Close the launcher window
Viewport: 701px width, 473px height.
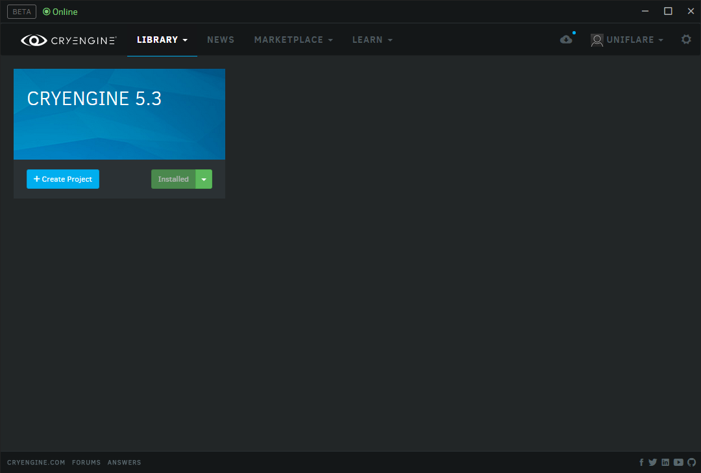(x=691, y=11)
